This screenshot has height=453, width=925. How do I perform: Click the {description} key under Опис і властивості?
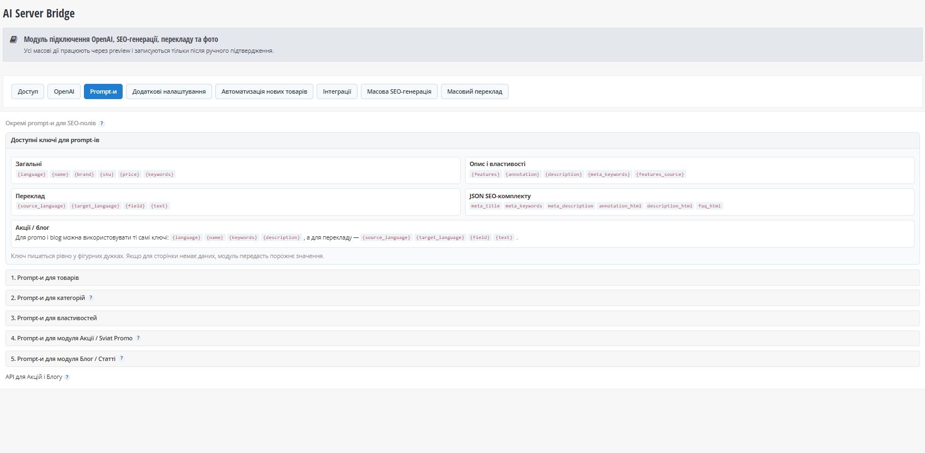[x=564, y=174]
